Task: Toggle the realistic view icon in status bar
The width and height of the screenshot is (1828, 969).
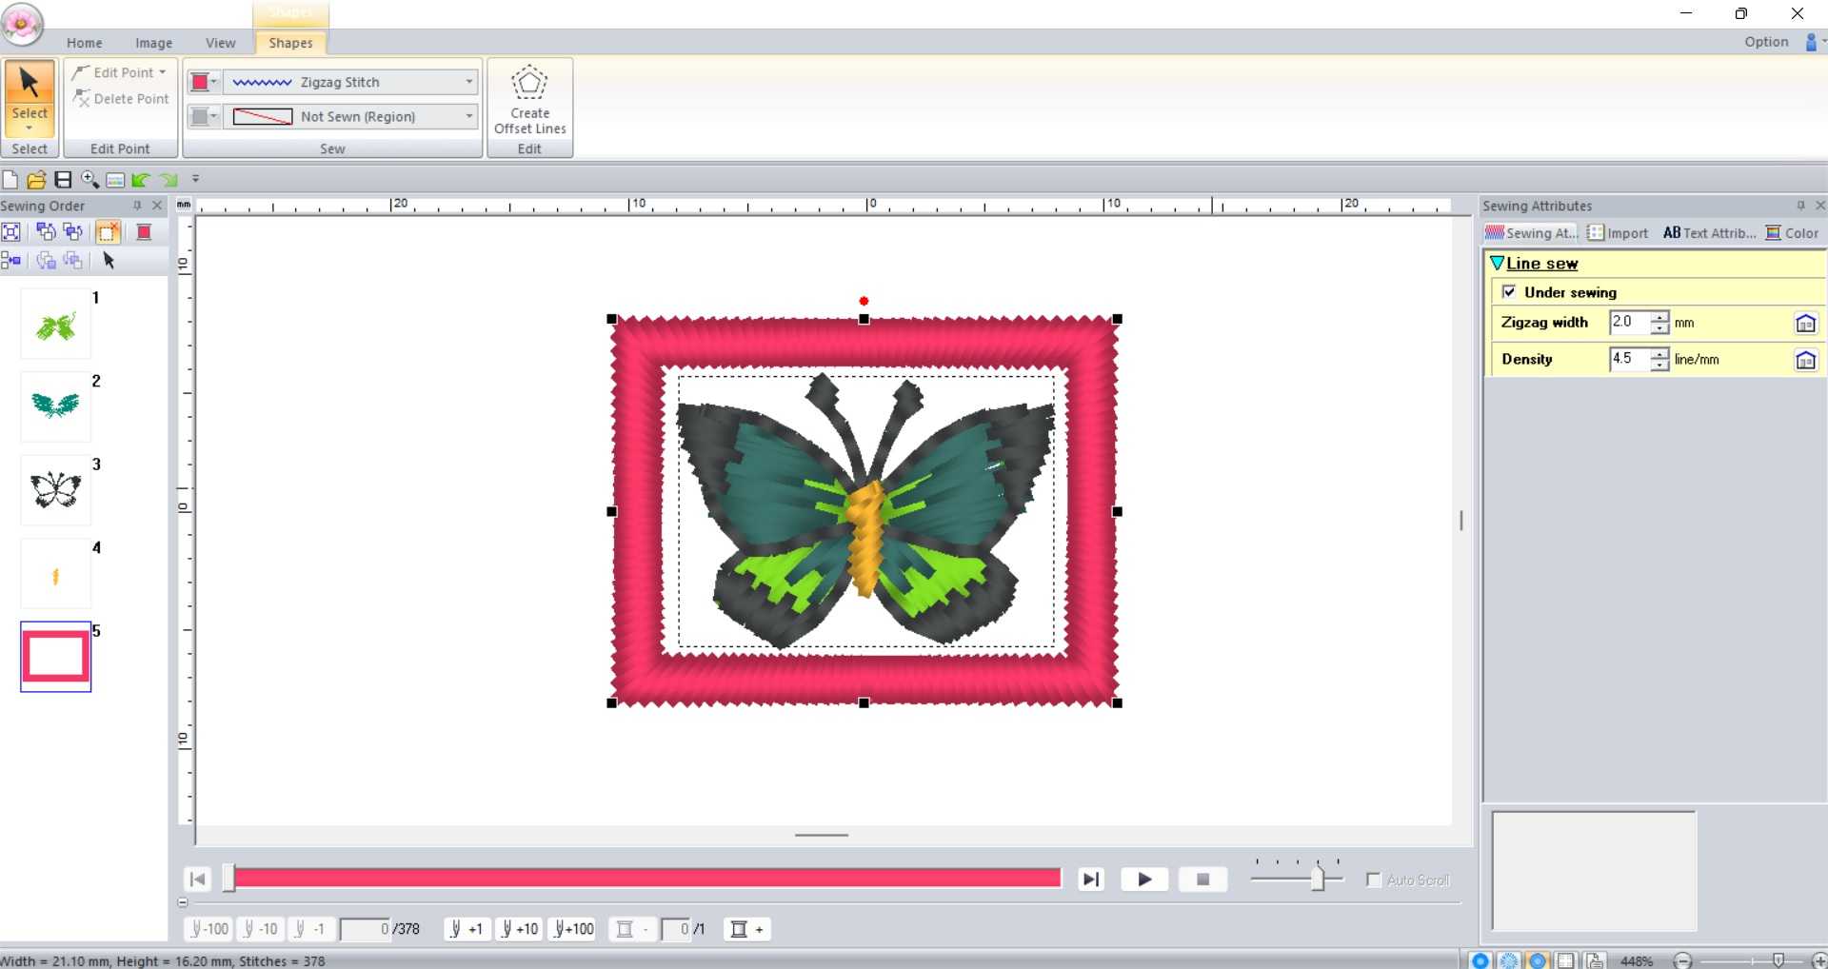Action: [x=1537, y=960]
